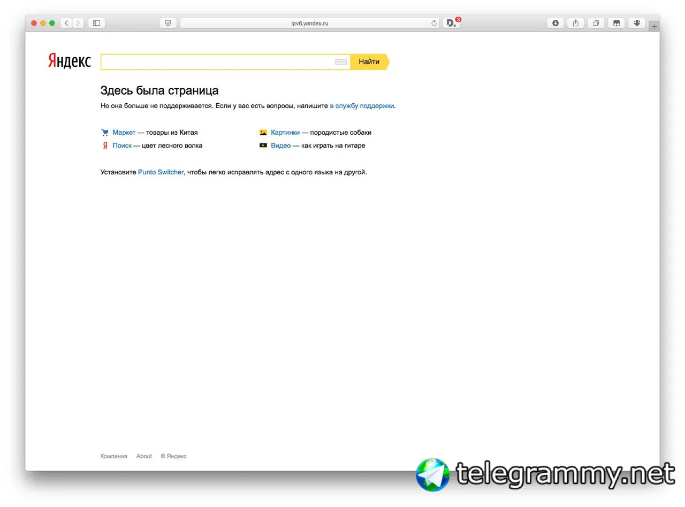Follow the Punto Switcher link
Screen dimensions: 685x507
[x=161, y=172]
